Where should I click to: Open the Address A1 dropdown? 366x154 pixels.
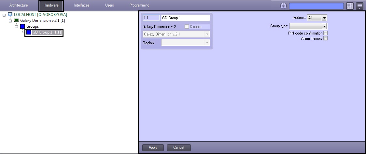coord(324,18)
